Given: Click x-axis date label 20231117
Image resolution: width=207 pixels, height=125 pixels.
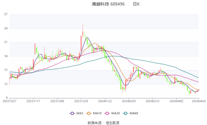Looking at the screenshot, I should (33, 101).
